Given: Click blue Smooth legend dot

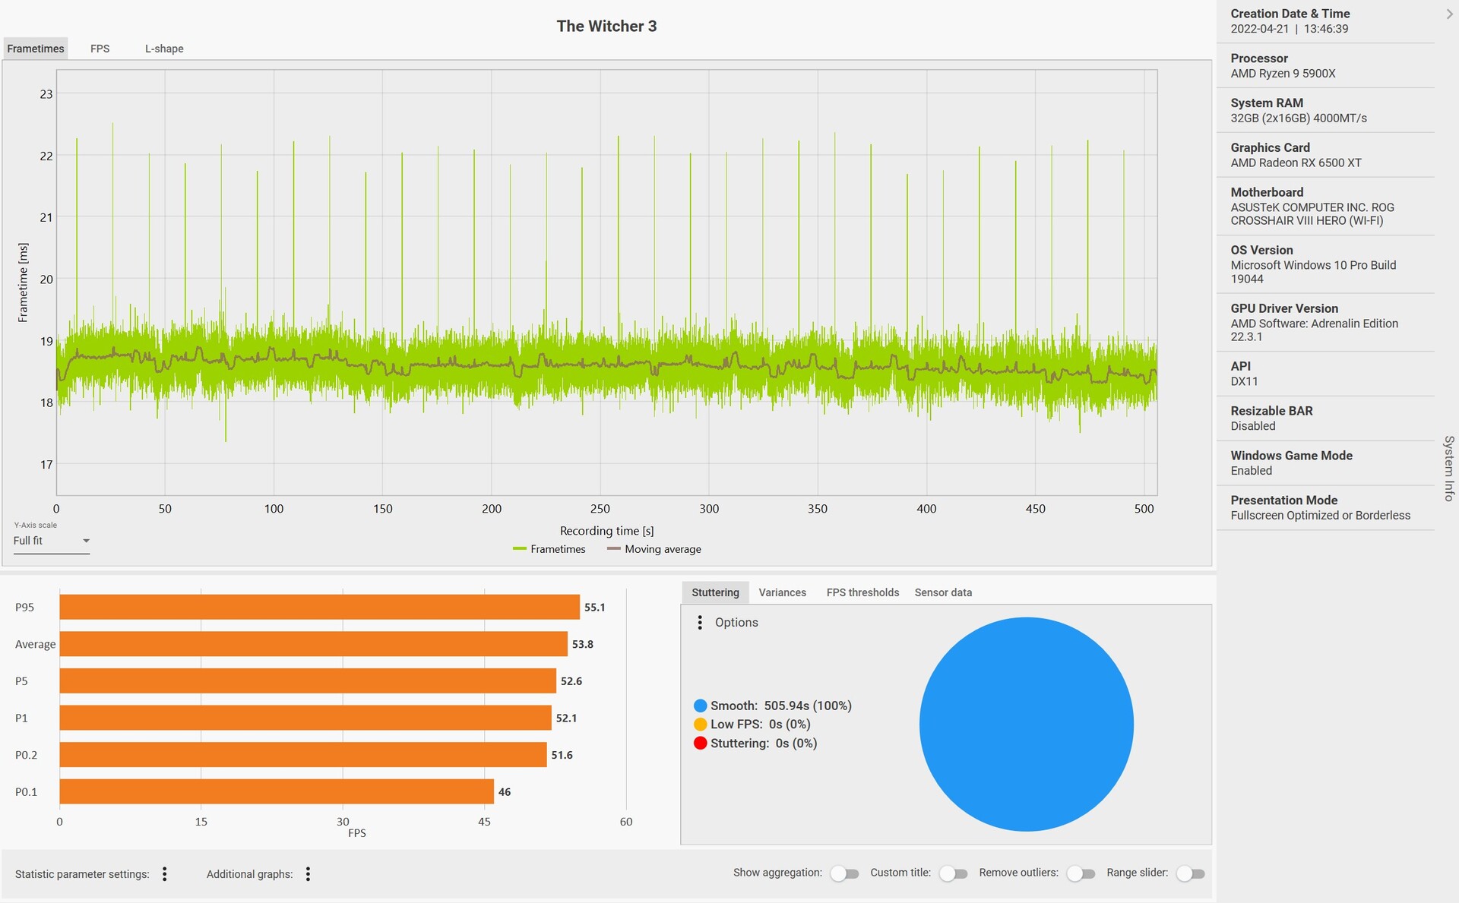Looking at the screenshot, I should coord(700,706).
